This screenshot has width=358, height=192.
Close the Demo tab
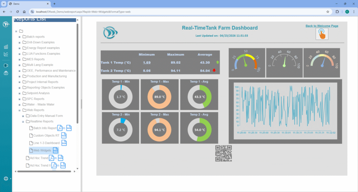[48, 3]
